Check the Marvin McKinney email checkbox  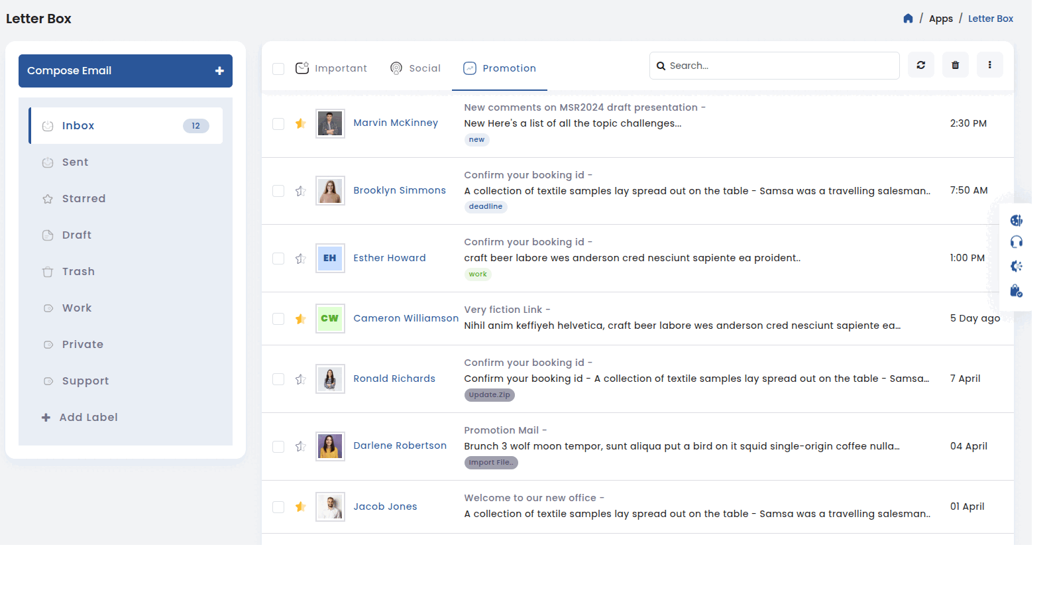[278, 124]
